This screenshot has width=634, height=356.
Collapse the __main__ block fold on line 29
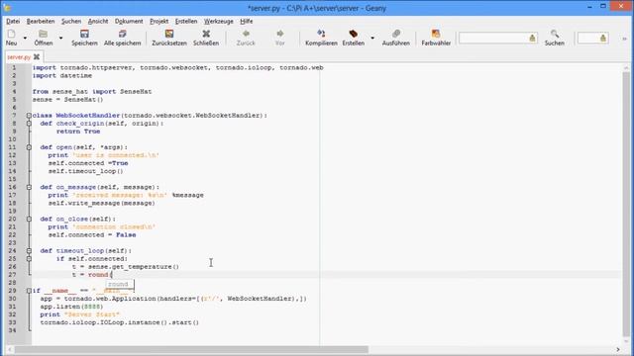click(x=29, y=291)
